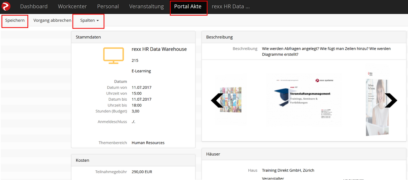Click Vorgang abbrechen
This screenshot has width=408, height=180.
(x=52, y=20)
